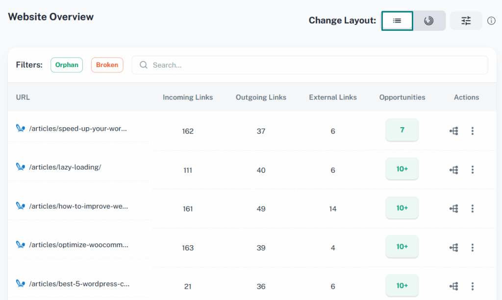502x300 pixels.
Task: Select external links value 14
Action: click(x=333, y=209)
